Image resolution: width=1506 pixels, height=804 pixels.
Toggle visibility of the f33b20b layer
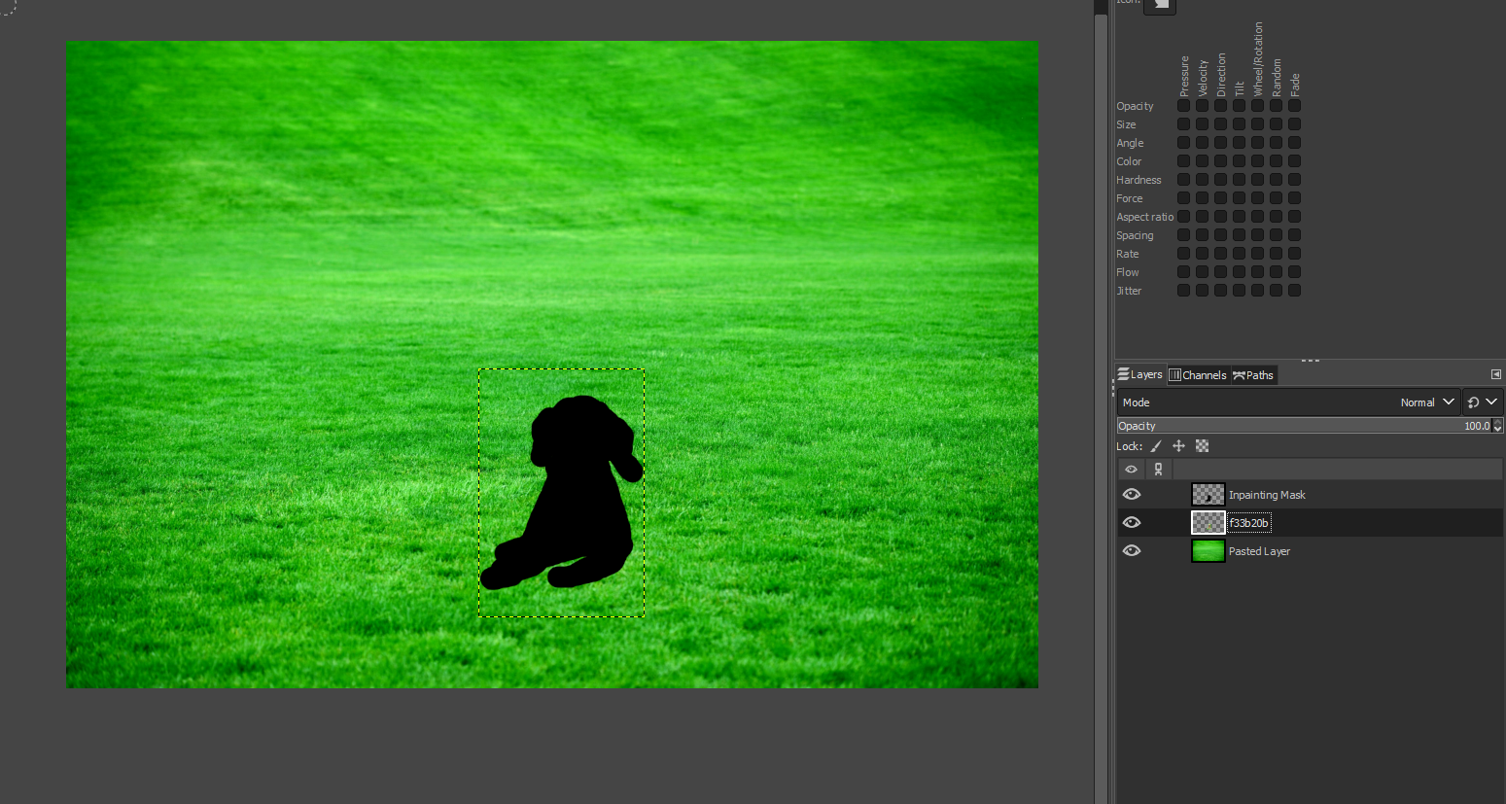tap(1132, 523)
